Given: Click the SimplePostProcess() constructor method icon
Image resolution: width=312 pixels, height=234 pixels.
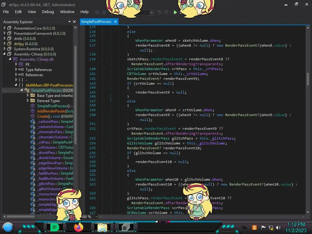Looking at the screenshot, I should pyautogui.click(x=33, y=106).
